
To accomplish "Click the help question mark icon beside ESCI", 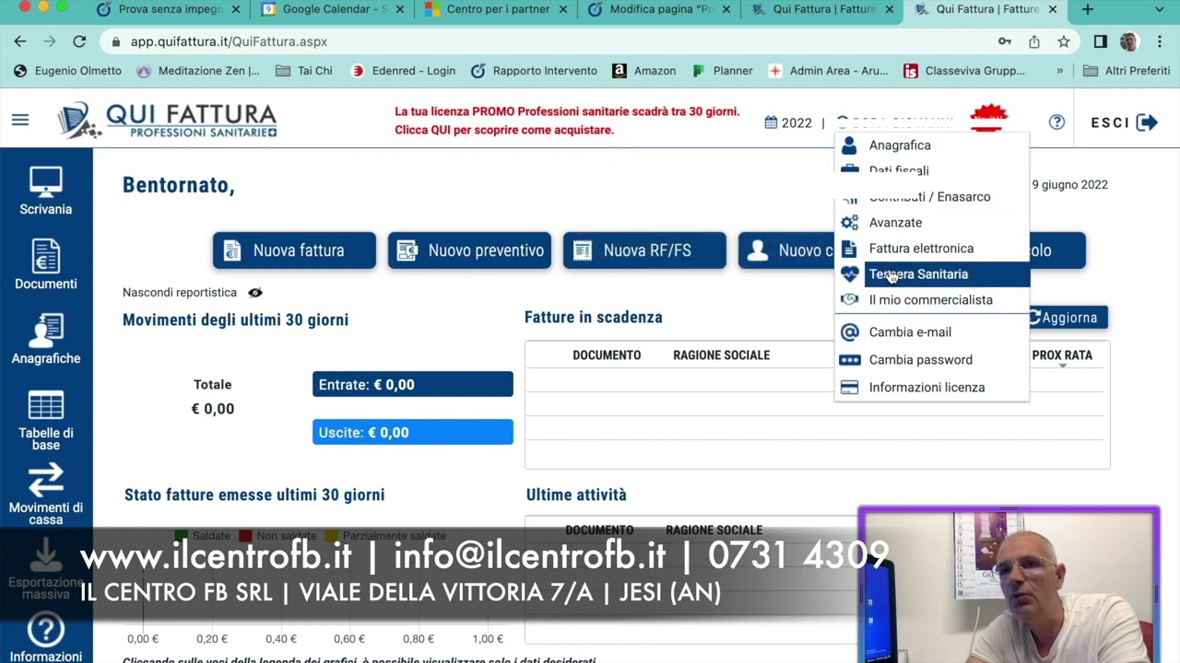I will pyautogui.click(x=1056, y=122).
